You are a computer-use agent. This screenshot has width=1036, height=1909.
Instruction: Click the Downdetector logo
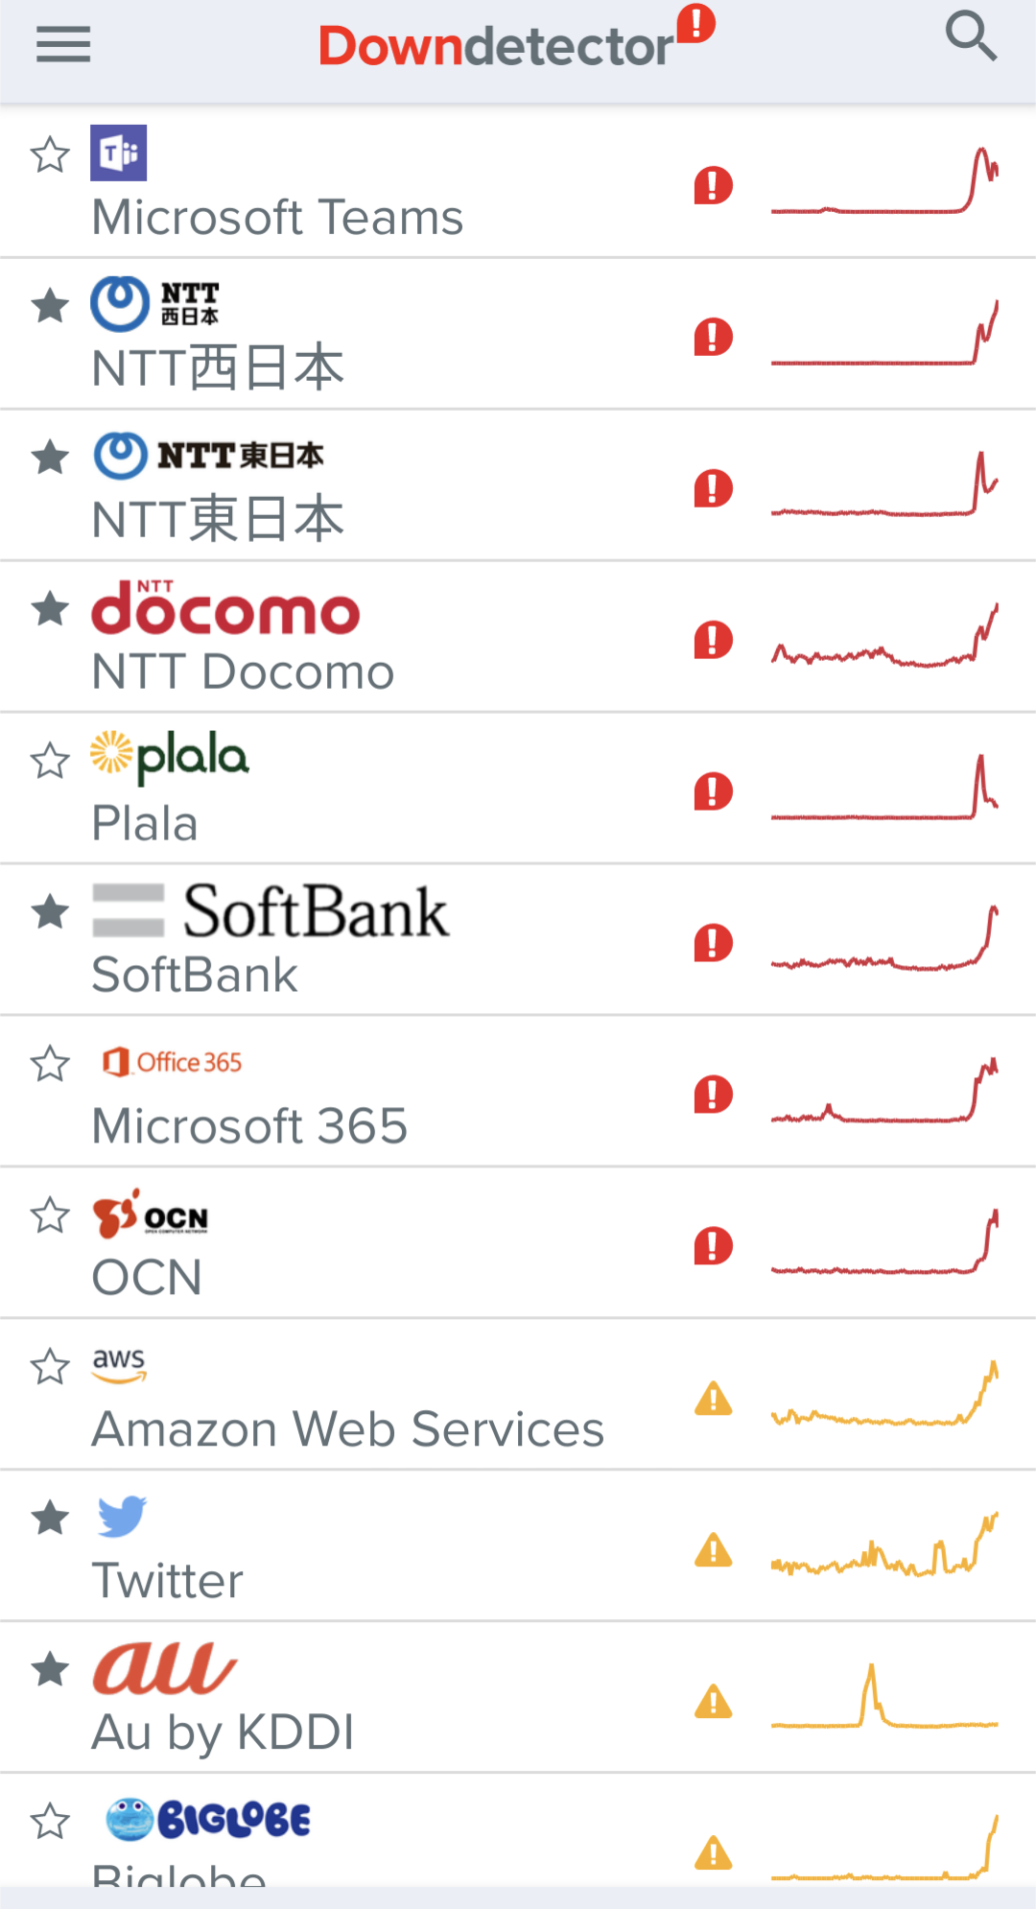click(x=517, y=38)
